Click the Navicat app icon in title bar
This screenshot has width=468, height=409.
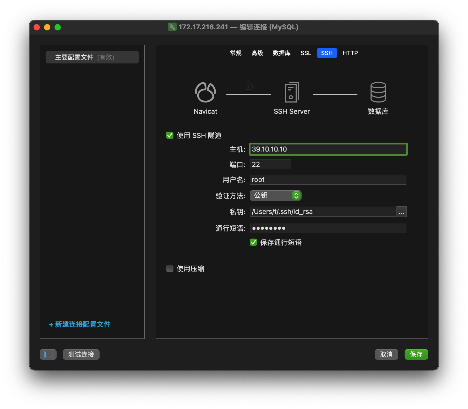pyautogui.click(x=172, y=27)
